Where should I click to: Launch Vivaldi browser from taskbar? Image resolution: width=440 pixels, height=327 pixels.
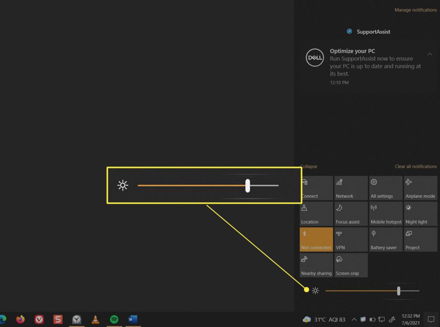(39, 319)
